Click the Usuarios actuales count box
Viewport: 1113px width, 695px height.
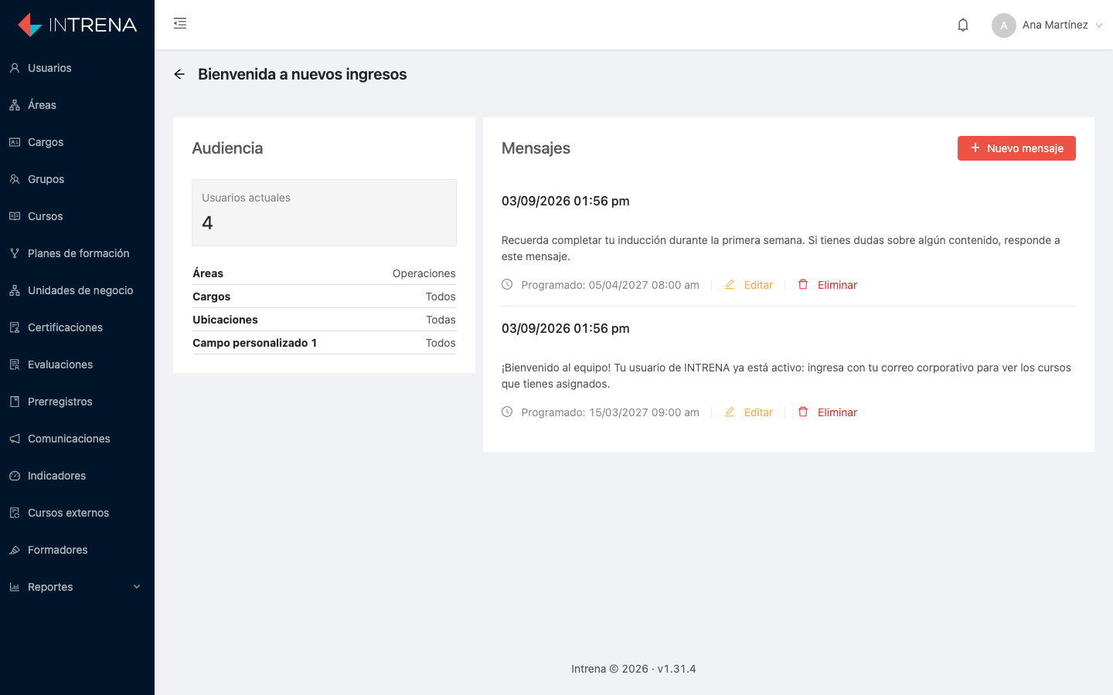pyautogui.click(x=324, y=212)
